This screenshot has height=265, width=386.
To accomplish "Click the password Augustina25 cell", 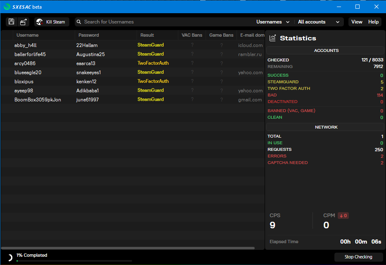I will (90, 54).
